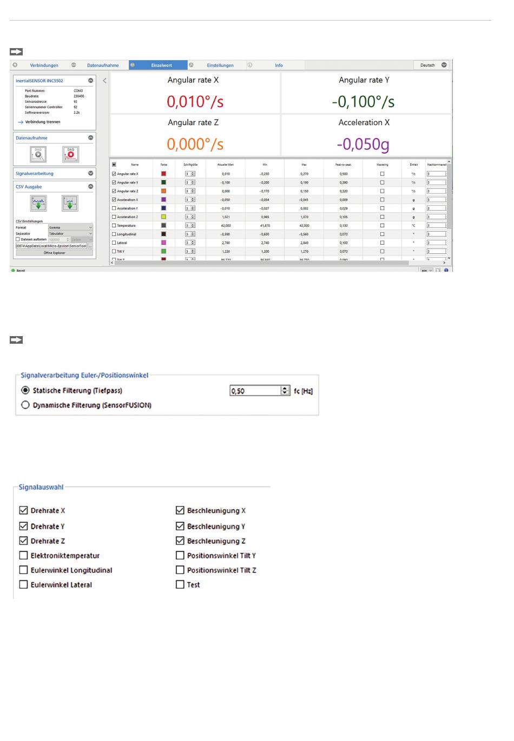The image size is (514, 741).
Task: Click the Einstellungen tab icon
Action: pos(191,65)
